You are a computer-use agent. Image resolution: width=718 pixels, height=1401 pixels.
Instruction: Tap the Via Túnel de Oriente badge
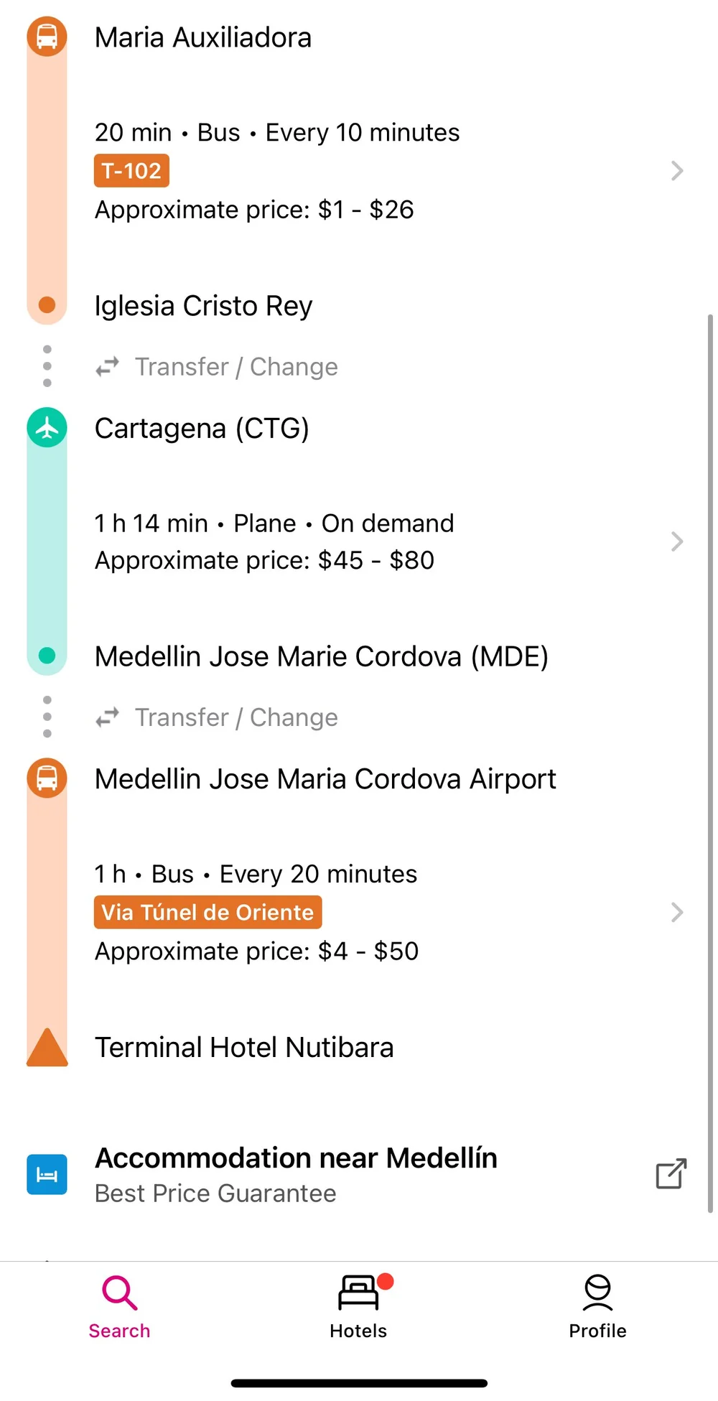[208, 913]
